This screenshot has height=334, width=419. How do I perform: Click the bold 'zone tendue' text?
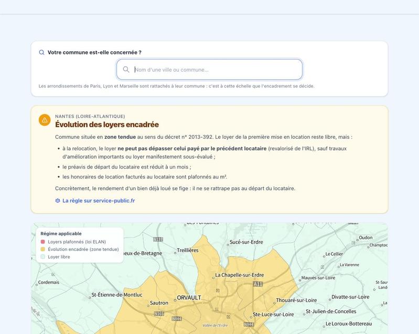point(120,137)
